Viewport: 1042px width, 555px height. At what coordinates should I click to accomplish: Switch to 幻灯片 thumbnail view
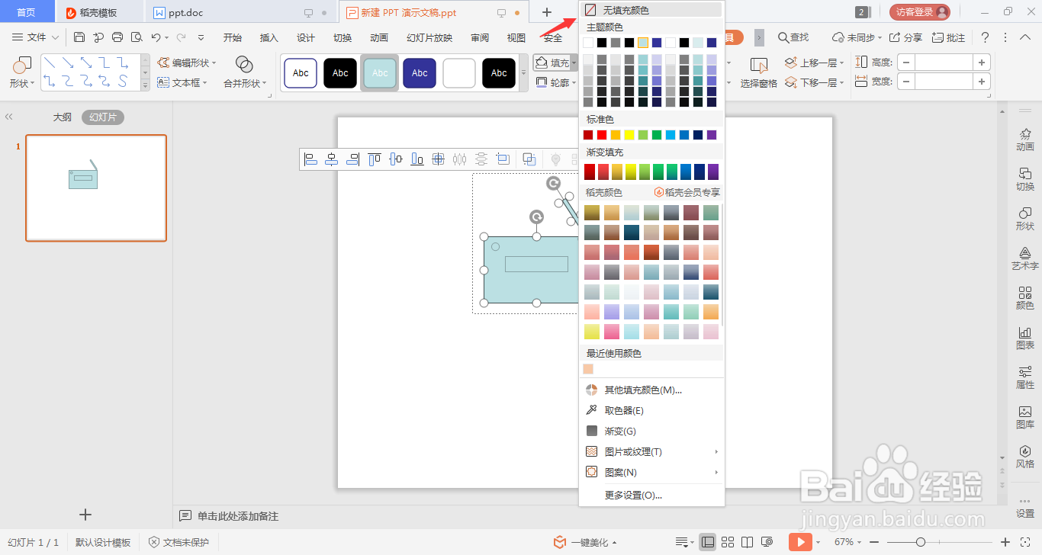tap(103, 117)
